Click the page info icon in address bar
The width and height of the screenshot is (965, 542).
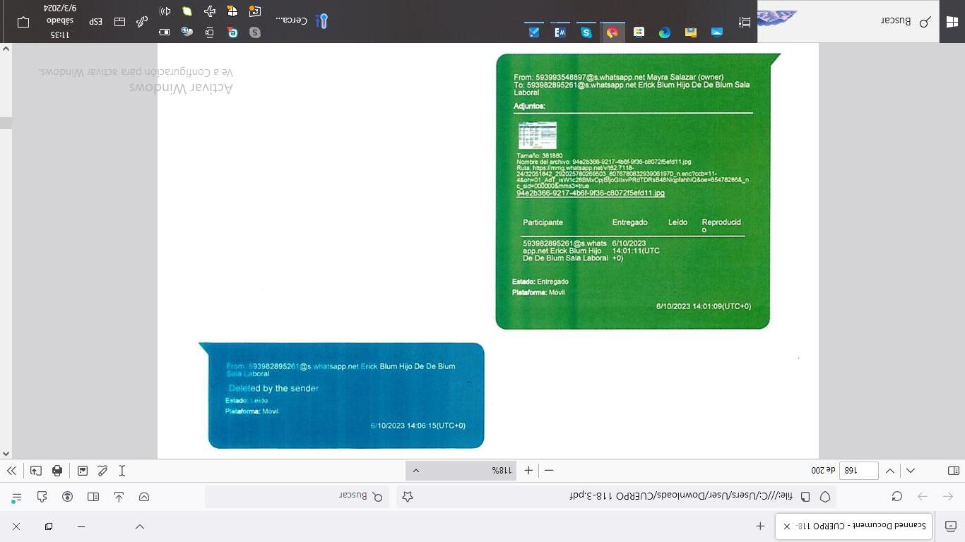coord(805,497)
